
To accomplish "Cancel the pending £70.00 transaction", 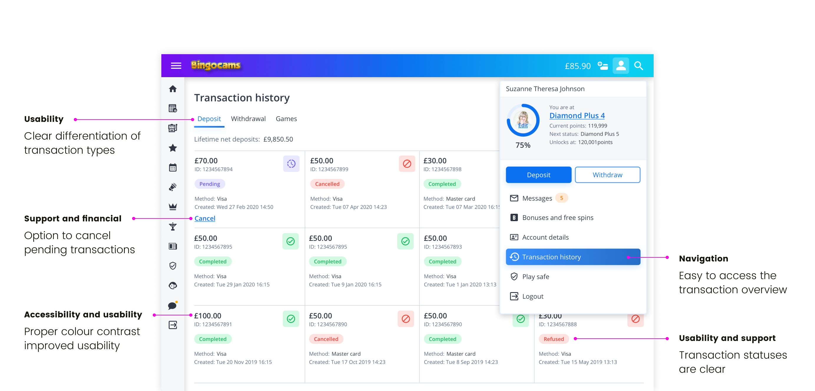I will [204, 218].
